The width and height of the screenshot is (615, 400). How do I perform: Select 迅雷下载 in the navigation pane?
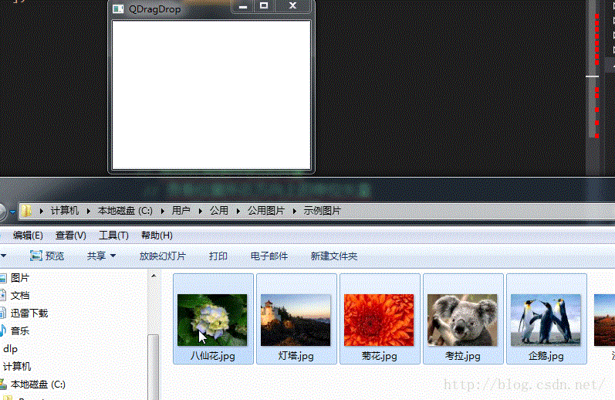[x=29, y=314]
